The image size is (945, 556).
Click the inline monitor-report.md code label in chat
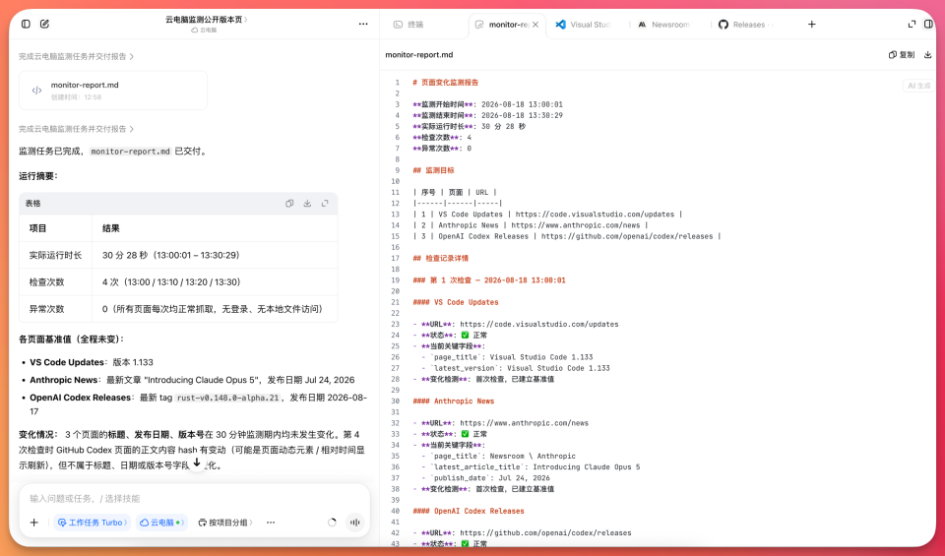(131, 152)
